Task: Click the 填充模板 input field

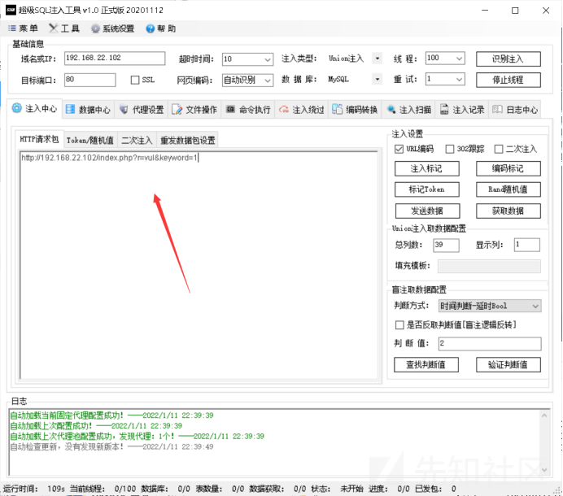Action: point(489,267)
